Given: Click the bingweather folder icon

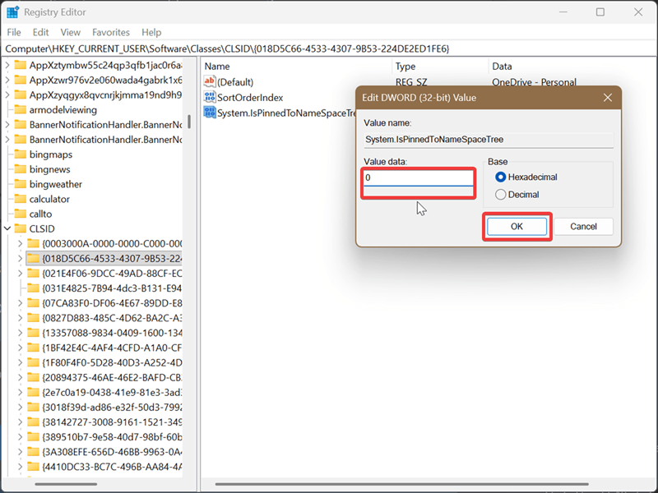Looking at the screenshot, I should coord(20,184).
